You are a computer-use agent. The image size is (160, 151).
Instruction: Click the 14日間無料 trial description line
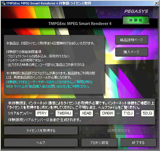pos(50,43)
